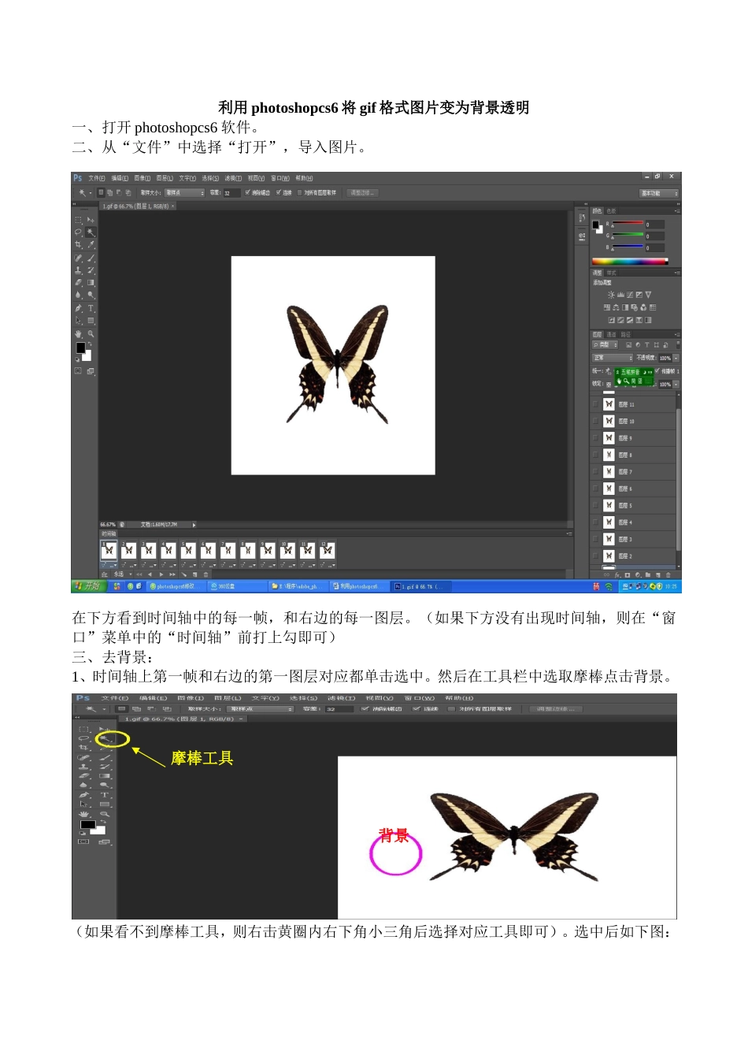The width and height of the screenshot is (748, 1059).
Task: Select Lasso tool in upper Photoshop window
Action: [78, 232]
